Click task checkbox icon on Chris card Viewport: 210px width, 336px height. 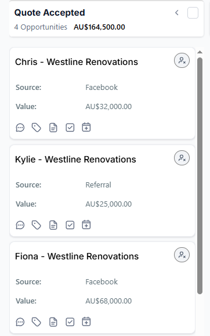pyautogui.click(x=70, y=128)
